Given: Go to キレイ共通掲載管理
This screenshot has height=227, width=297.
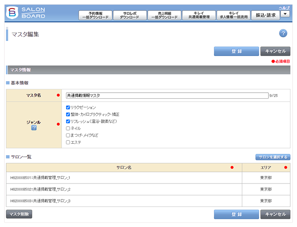Looking at the screenshot, I should click(199, 15).
